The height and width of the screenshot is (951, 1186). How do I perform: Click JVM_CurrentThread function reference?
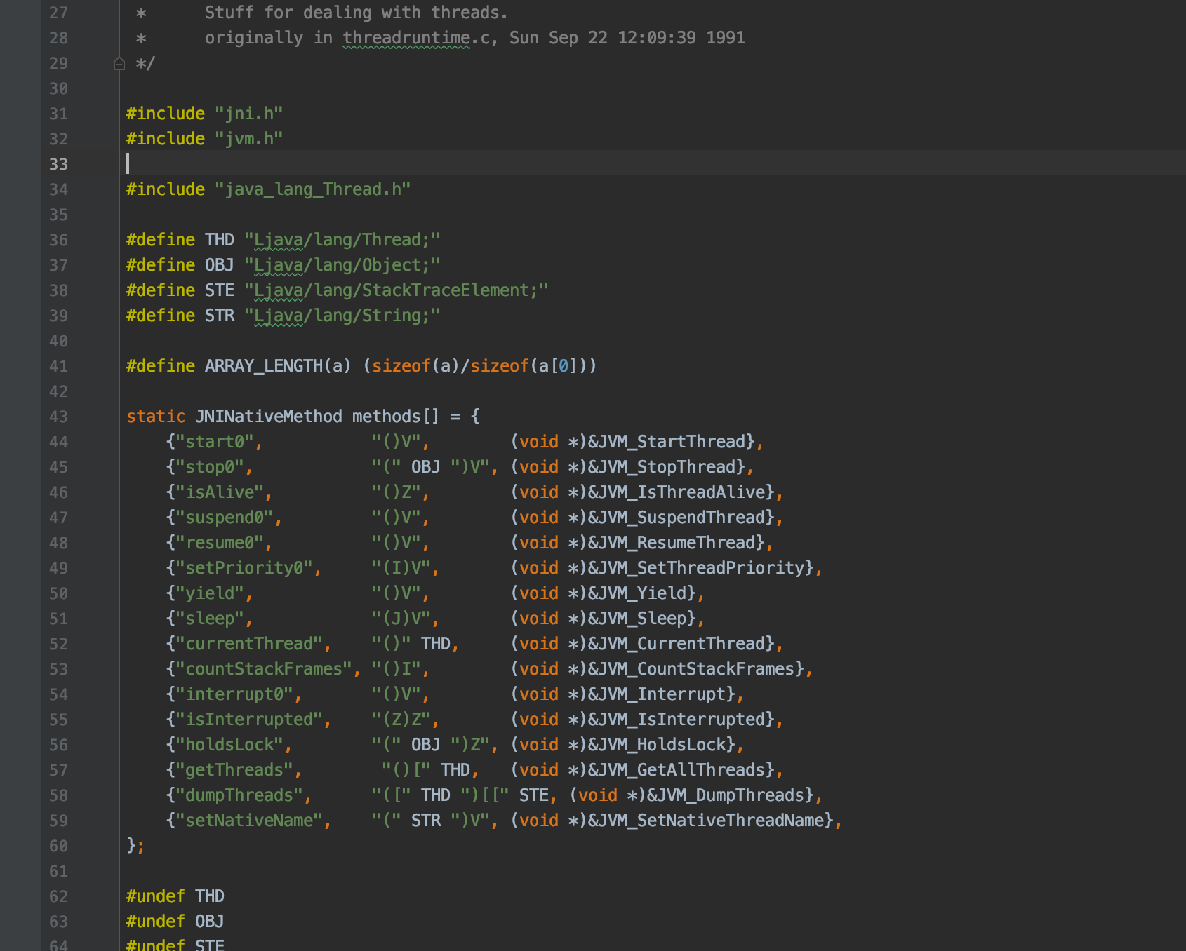681,644
